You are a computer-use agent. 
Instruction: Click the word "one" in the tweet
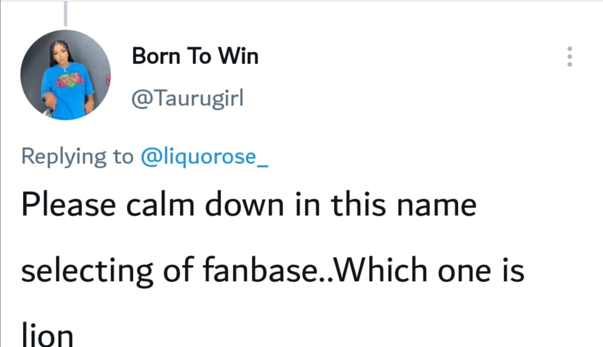point(465,271)
